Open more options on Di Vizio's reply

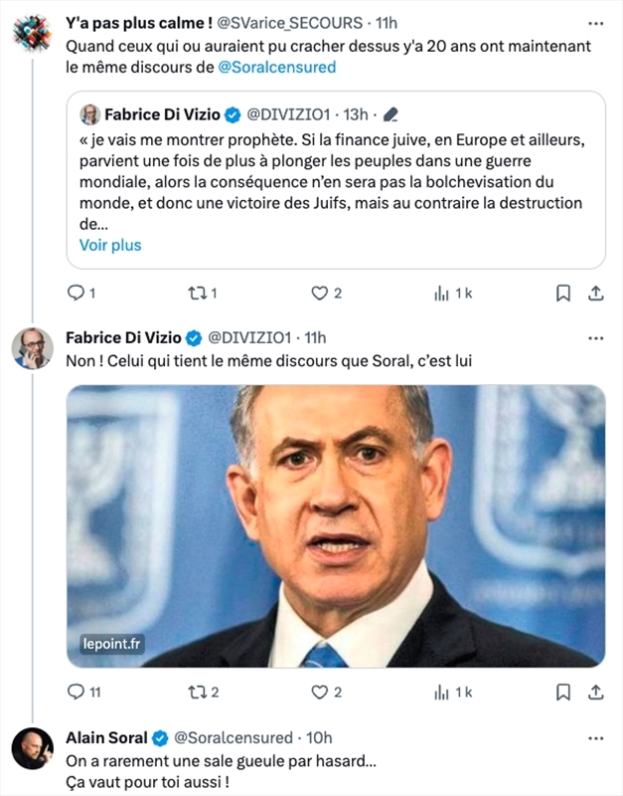click(595, 338)
